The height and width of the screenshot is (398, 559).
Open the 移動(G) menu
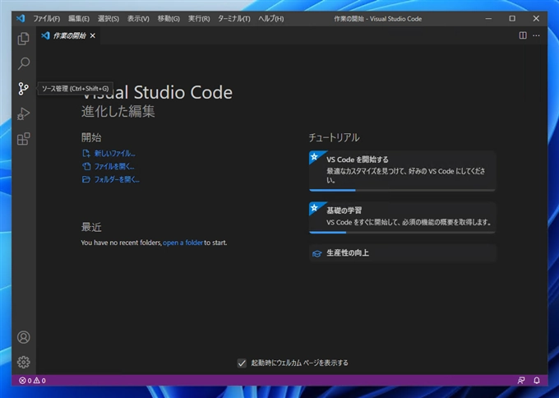point(169,19)
